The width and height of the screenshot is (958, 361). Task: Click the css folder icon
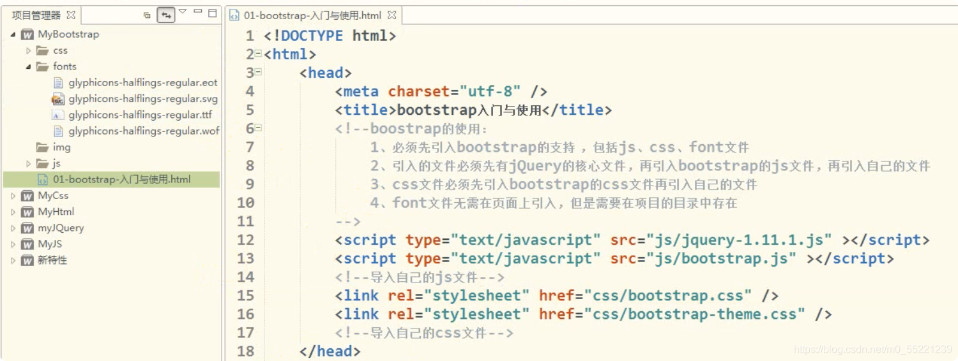(42, 50)
